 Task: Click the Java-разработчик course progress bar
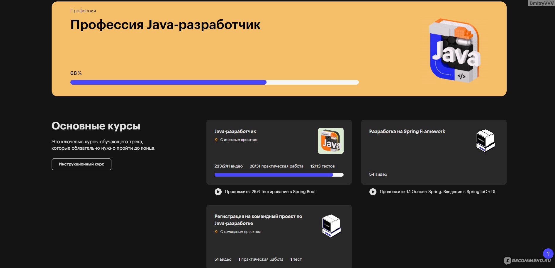279,175
